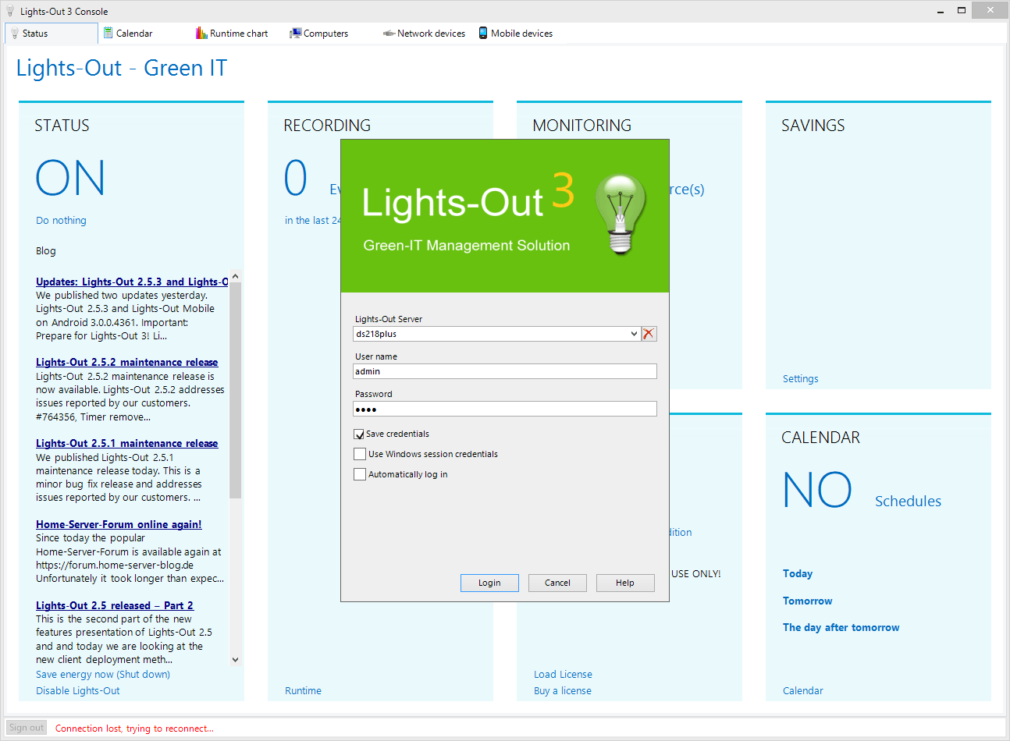
Task: Open the Mobile devices tab
Action: click(521, 34)
